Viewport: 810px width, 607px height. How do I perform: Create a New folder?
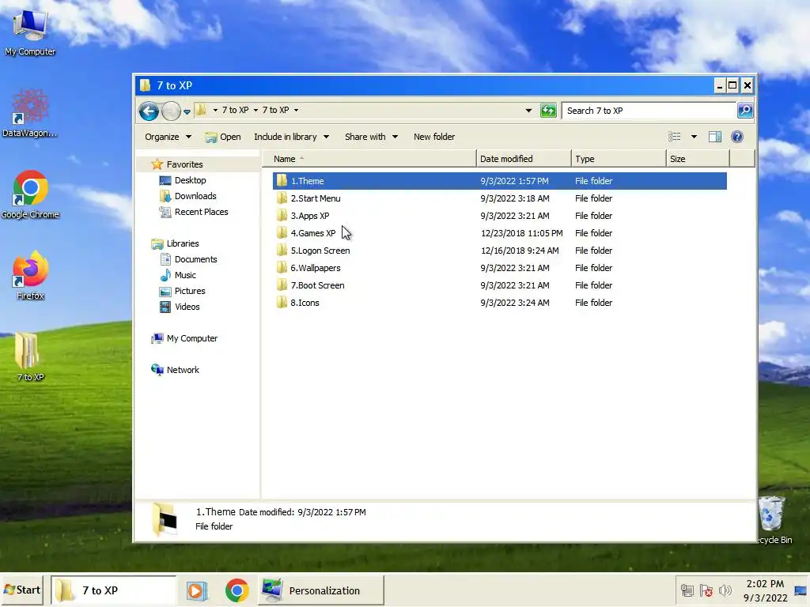click(434, 137)
